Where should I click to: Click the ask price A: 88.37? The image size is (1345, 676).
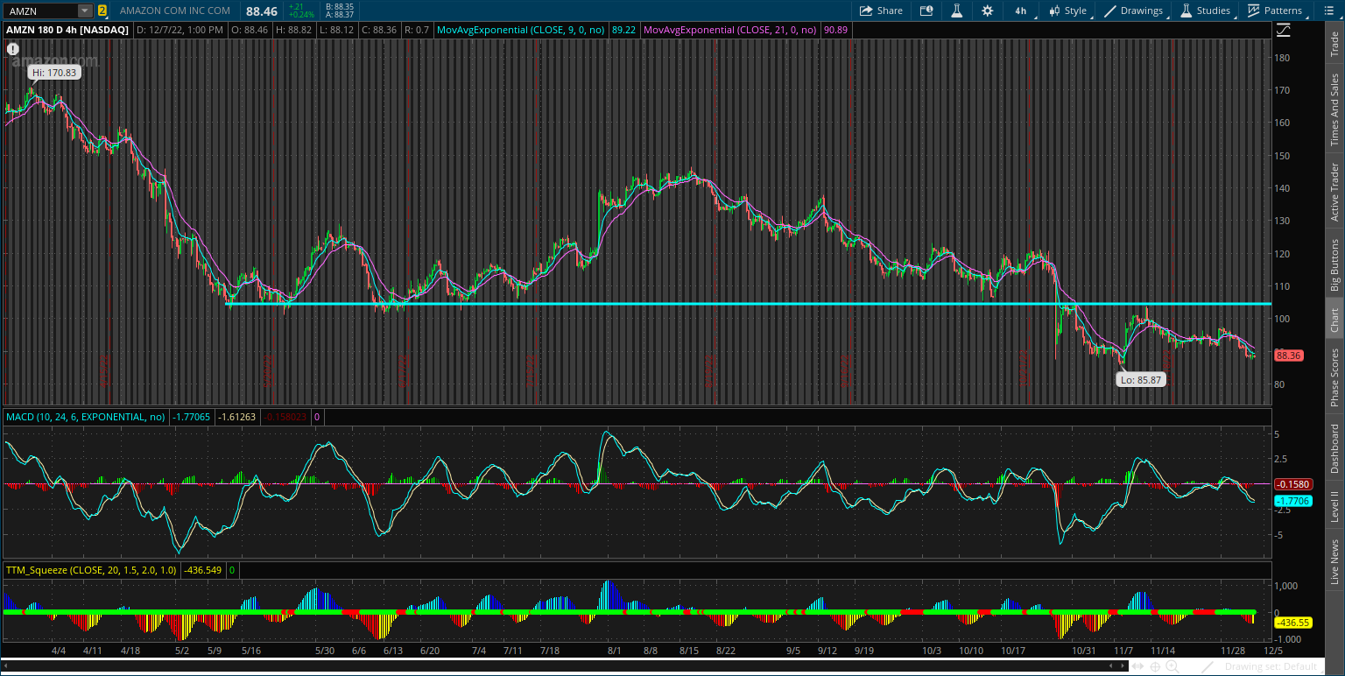(x=339, y=15)
